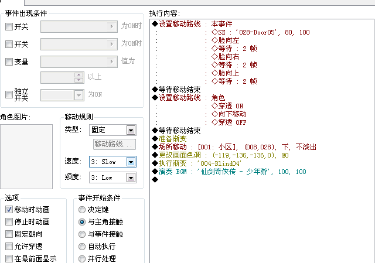Select the 场所移动 [001: 小区] command
The image size is (375, 263).
coord(234,147)
